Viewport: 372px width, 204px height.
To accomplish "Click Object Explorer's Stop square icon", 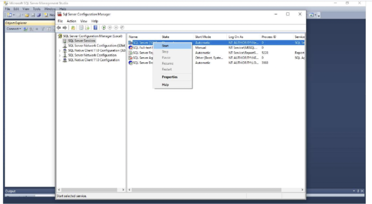I will (37, 29).
